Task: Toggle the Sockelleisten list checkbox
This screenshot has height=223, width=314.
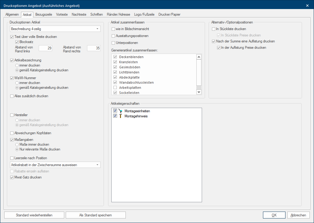Action: [115, 92]
